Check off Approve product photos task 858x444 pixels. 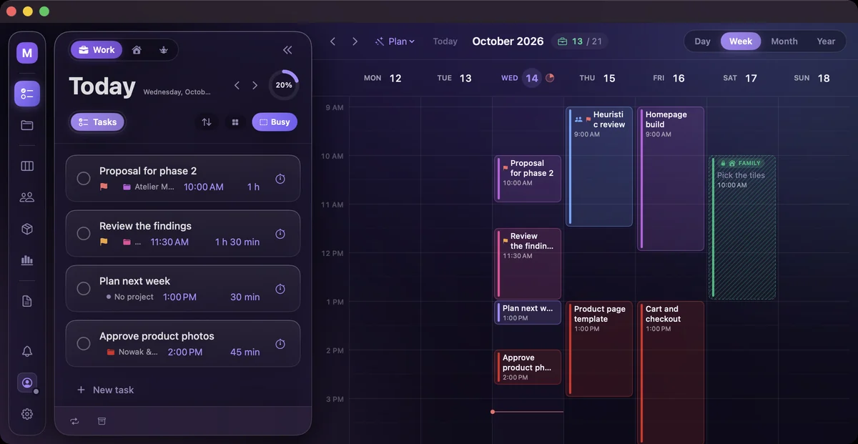(x=84, y=344)
